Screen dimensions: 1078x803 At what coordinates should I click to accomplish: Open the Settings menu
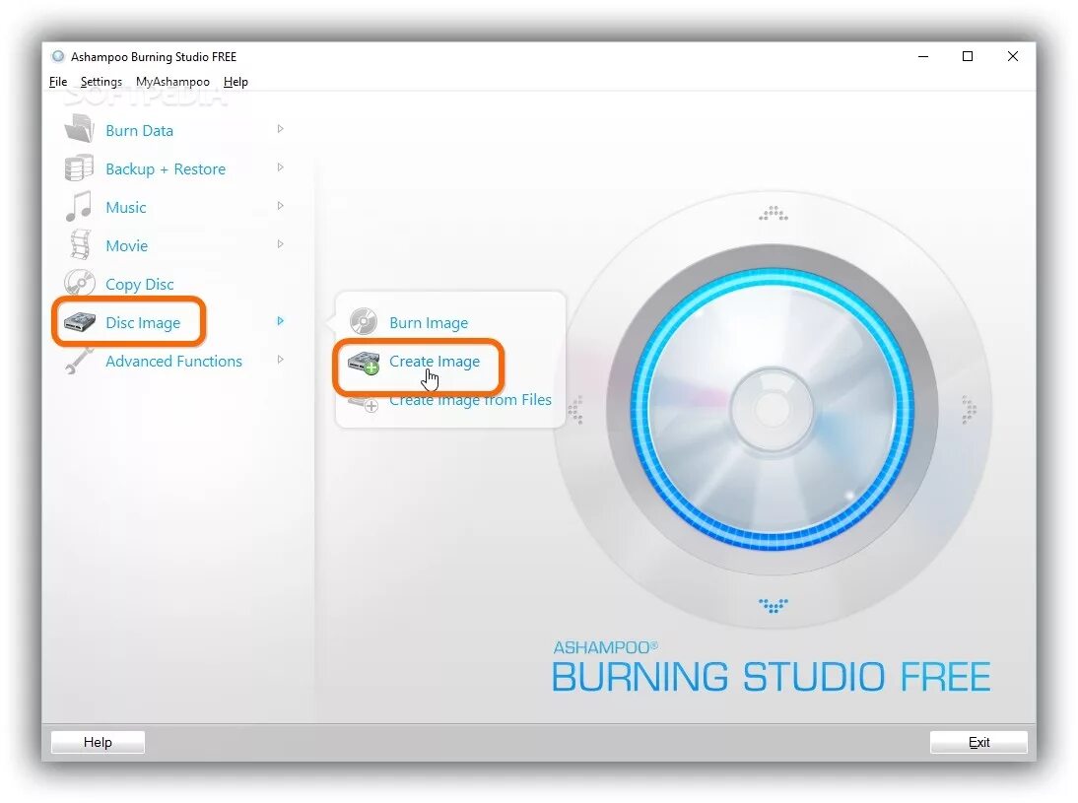coord(101,82)
